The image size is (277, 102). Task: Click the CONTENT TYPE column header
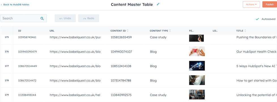click(159, 31)
